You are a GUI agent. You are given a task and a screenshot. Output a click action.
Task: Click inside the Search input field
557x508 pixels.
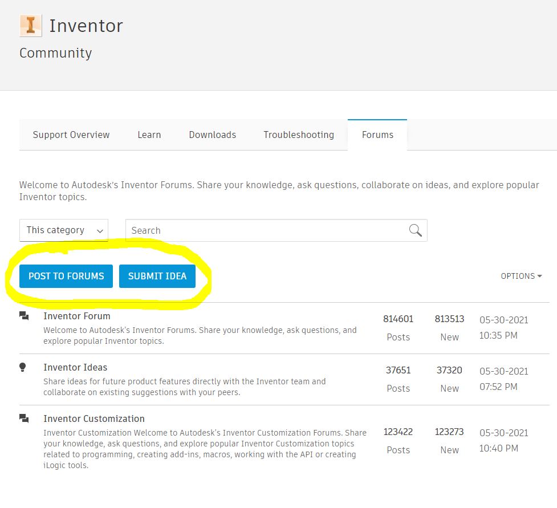[257, 230]
